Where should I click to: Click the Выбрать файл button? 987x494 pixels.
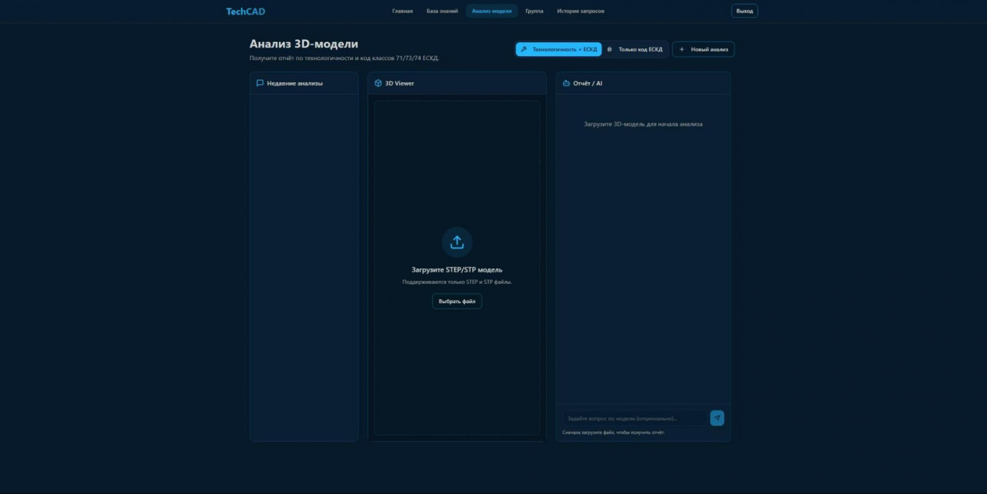point(457,301)
